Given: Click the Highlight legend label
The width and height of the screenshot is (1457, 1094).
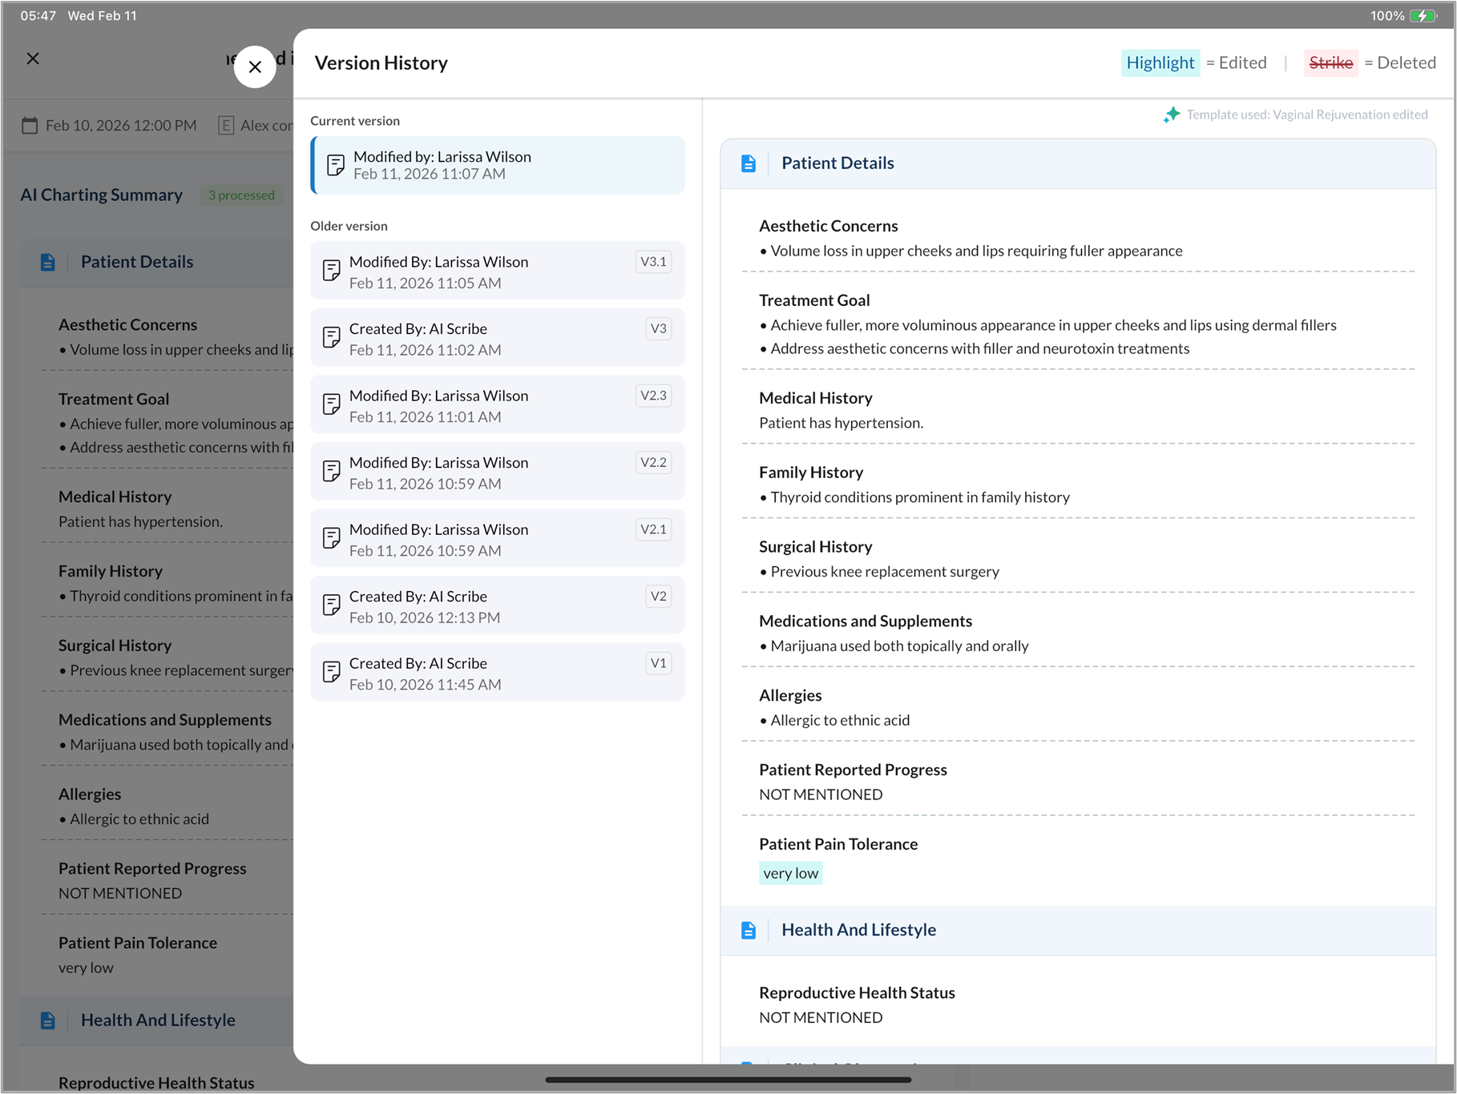Looking at the screenshot, I should [x=1160, y=62].
